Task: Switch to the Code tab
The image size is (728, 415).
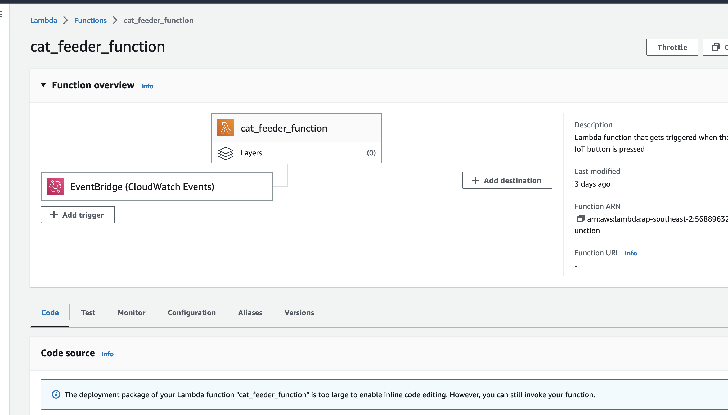Action: pyautogui.click(x=50, y=313)
